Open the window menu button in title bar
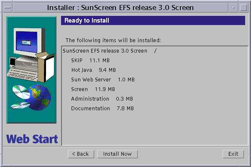The height and width of the screenshot is (167, 251). tap(8, 8)
